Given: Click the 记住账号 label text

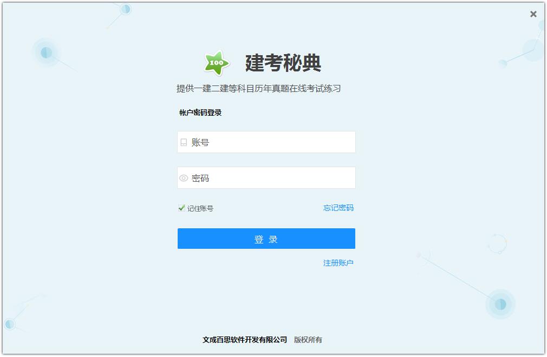Looking at the screenshot, I should [200, 208].
